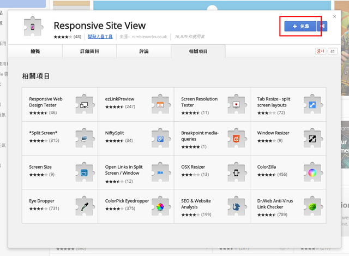Open SEO & Website Analysis title
Screen dimensions: 349x256
[196, 204]
